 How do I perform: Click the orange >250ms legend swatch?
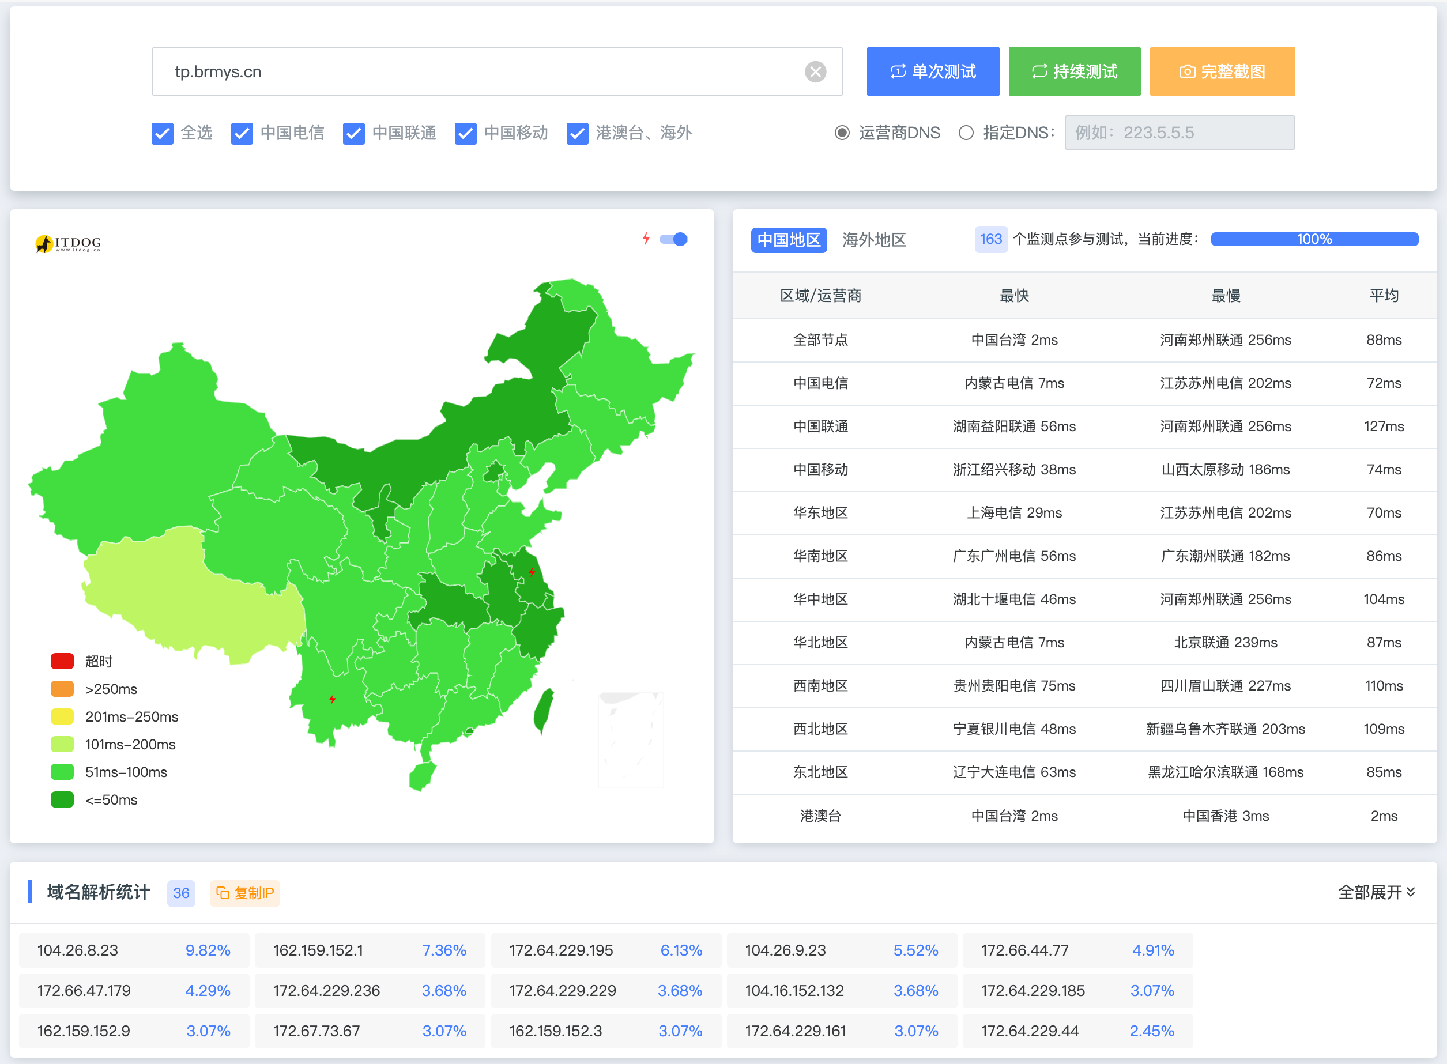point(62,689)
